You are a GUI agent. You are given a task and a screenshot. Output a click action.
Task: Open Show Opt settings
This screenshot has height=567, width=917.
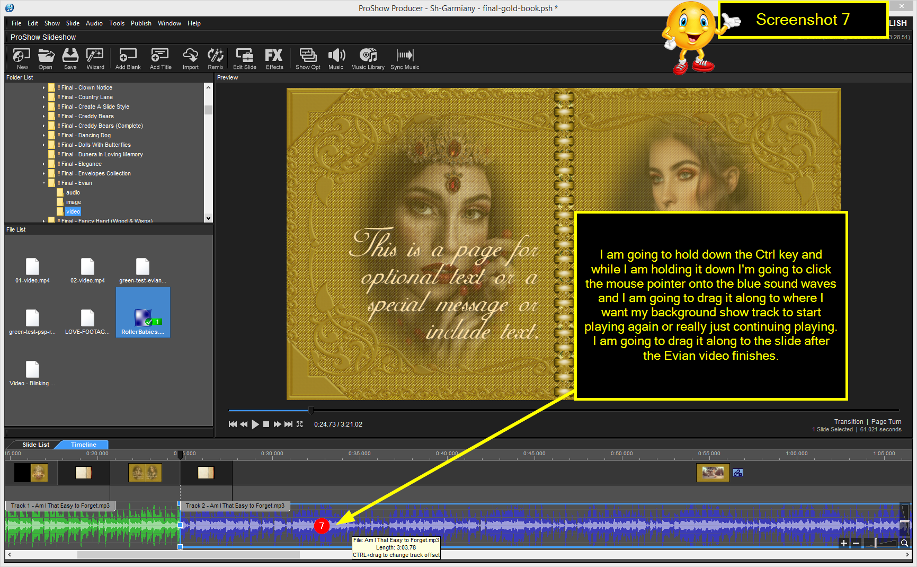308,59
